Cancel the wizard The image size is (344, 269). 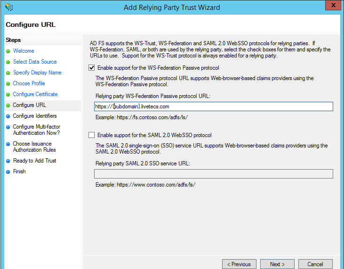[315, 264]
